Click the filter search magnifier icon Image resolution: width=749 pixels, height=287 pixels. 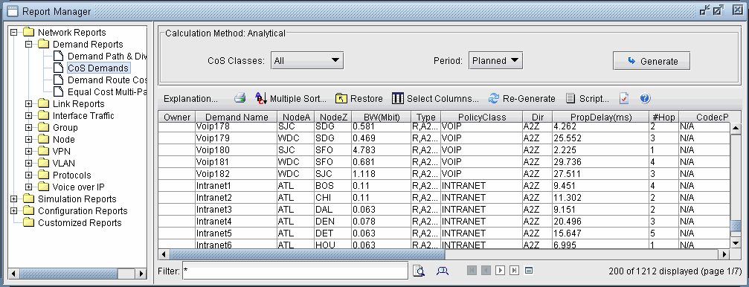419,271
